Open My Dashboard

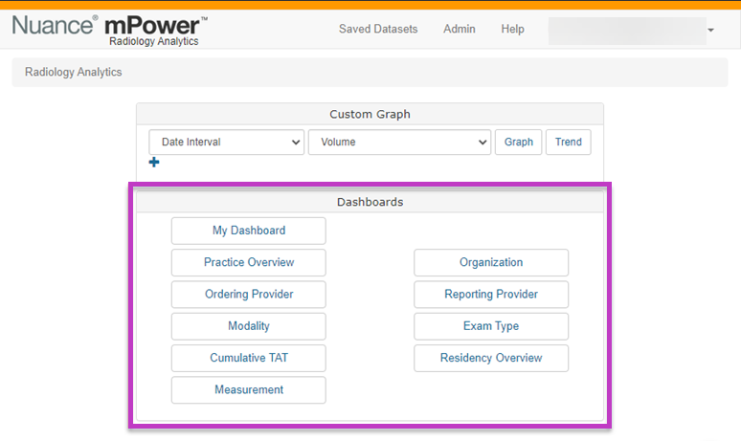[x=249, y=231]
